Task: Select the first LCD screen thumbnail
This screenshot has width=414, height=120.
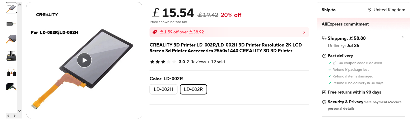Action: point(11,8)
